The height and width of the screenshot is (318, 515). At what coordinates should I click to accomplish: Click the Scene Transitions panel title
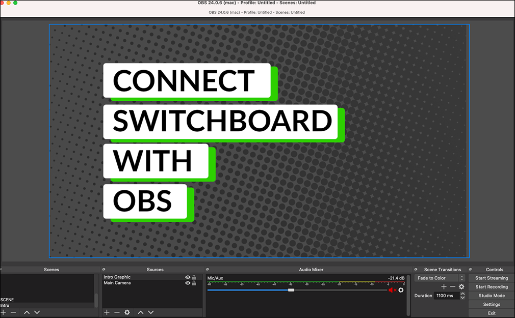click(x=443, y=270)
